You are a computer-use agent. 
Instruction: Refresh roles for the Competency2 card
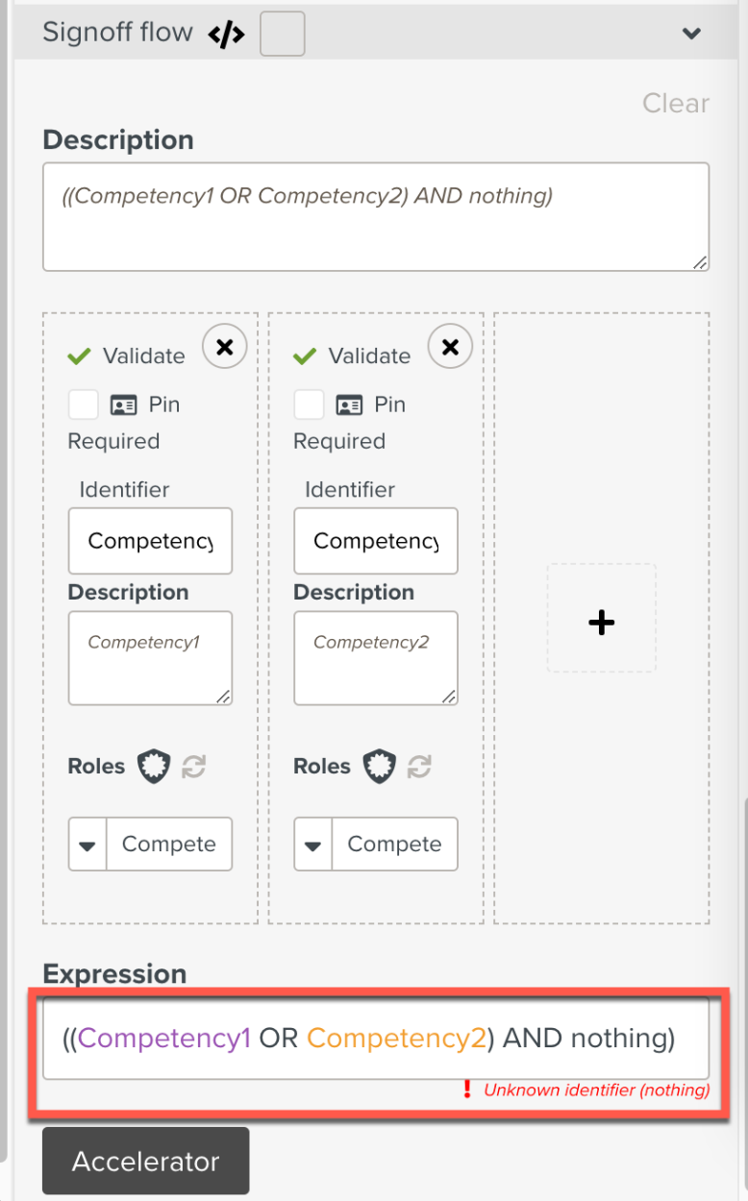point(419,767)
